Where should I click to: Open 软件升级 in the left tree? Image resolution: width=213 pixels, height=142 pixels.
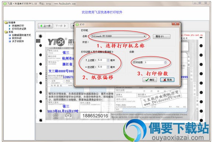[17, 38]
